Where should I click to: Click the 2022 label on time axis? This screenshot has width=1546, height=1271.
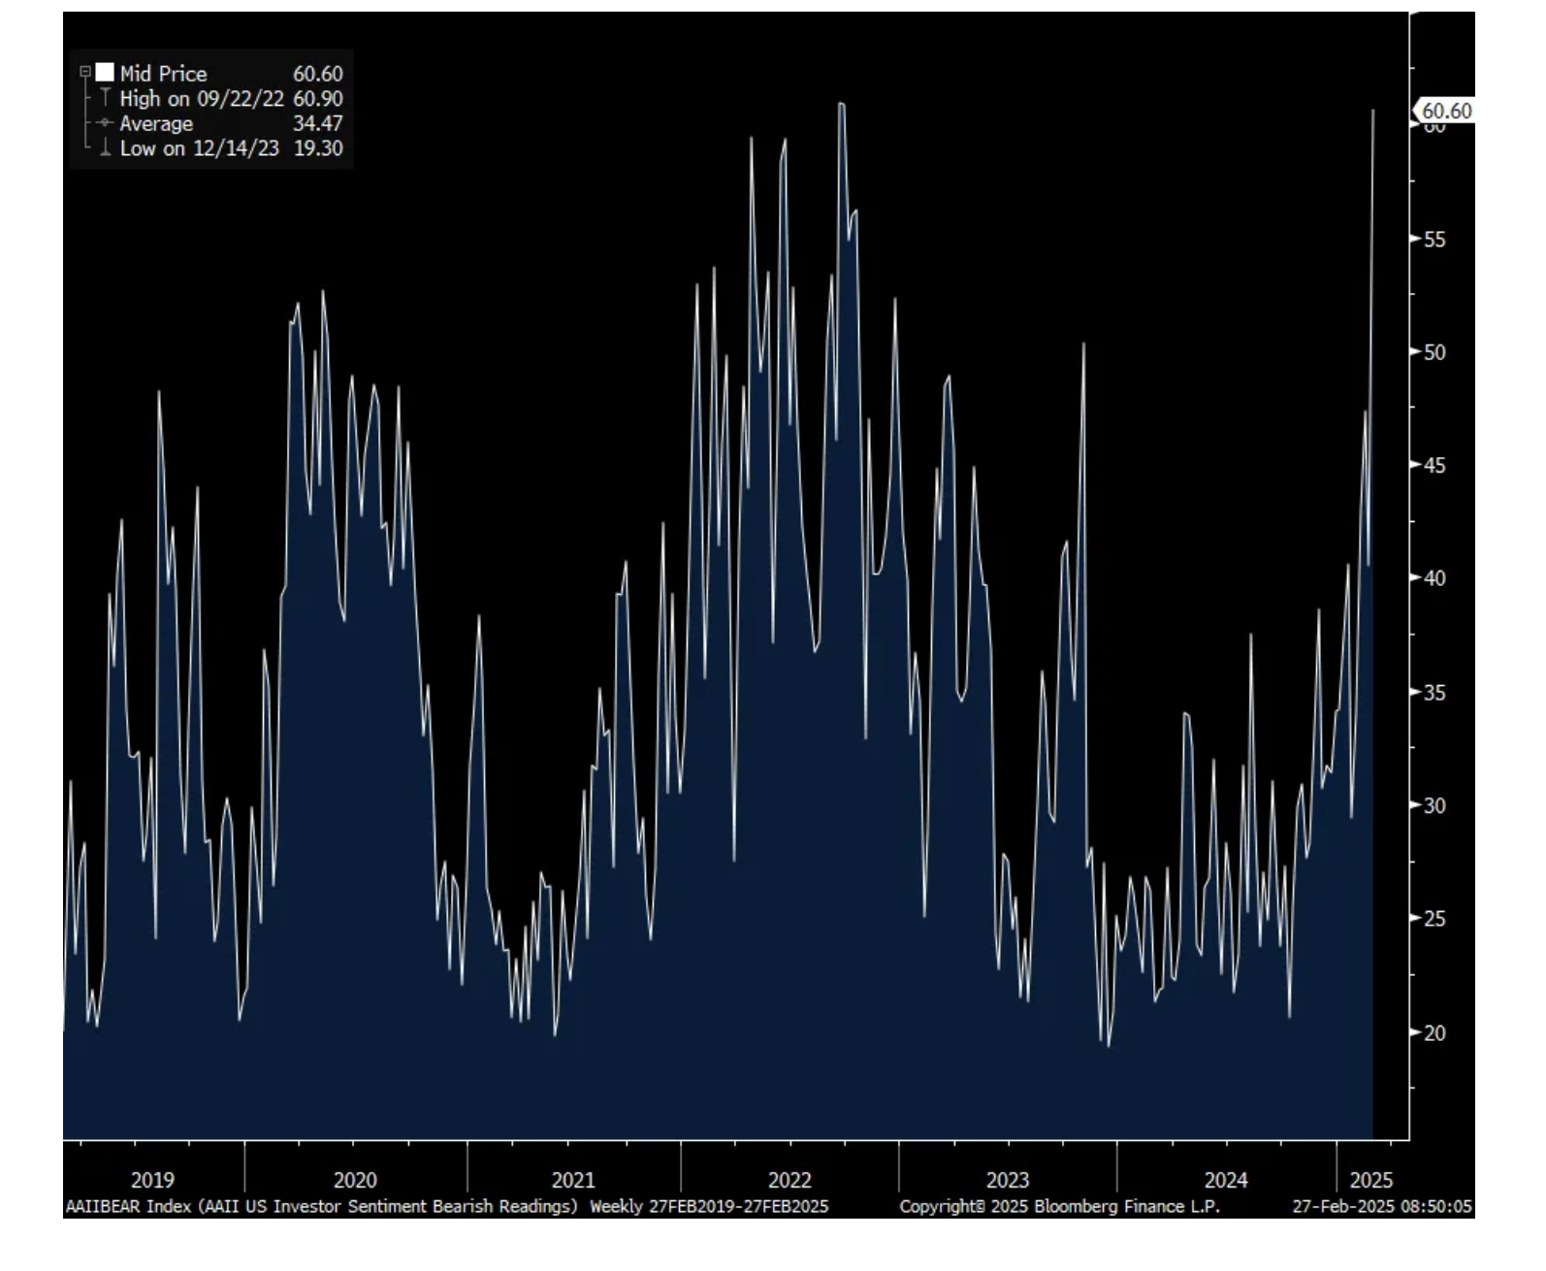pyautogui.click(x=789, y=1180)
